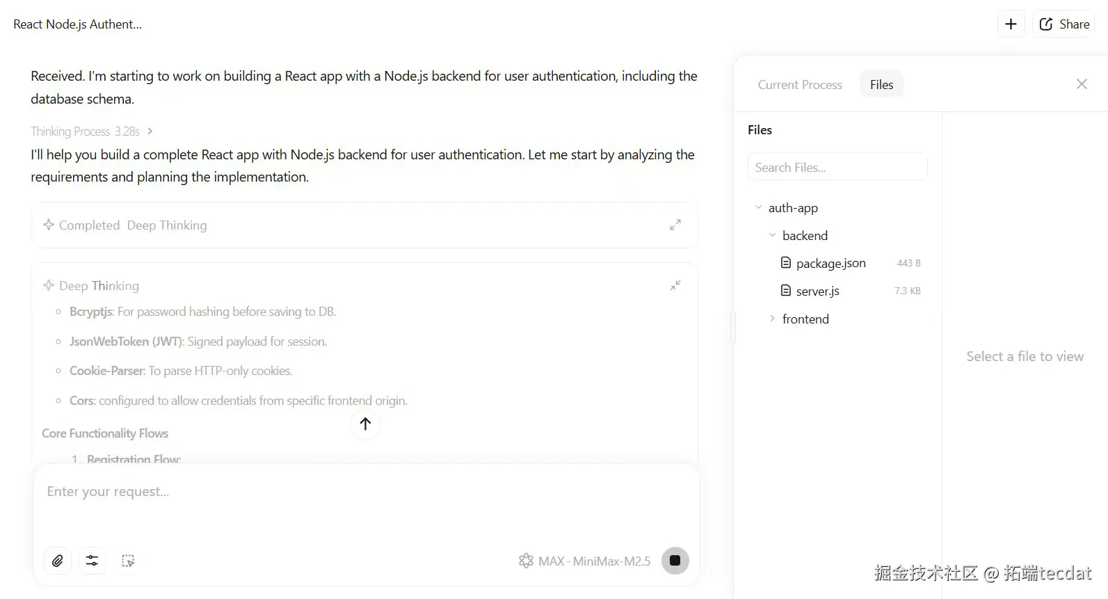Collapse the backend folder
The image size is (1108, 599).
(x=772, y=235)
